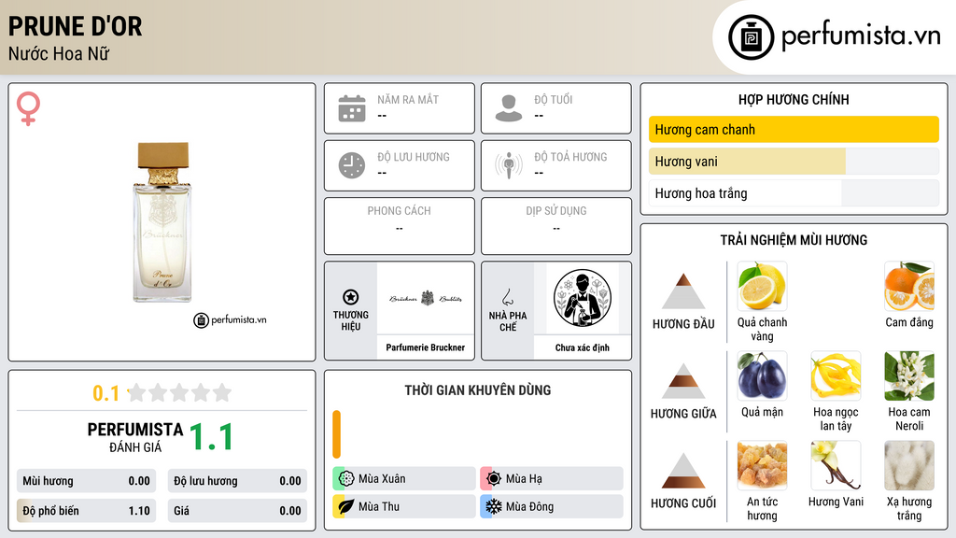This screenshot has width=956, height=538.
Task: Open the Cam đắng note image
Action: (x=909, y=286)
